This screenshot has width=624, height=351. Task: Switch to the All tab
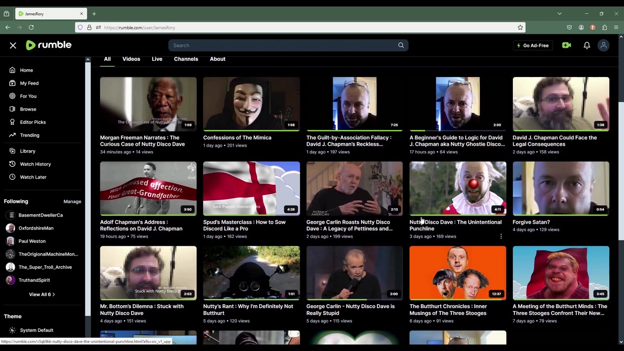[x=107, y=59]
